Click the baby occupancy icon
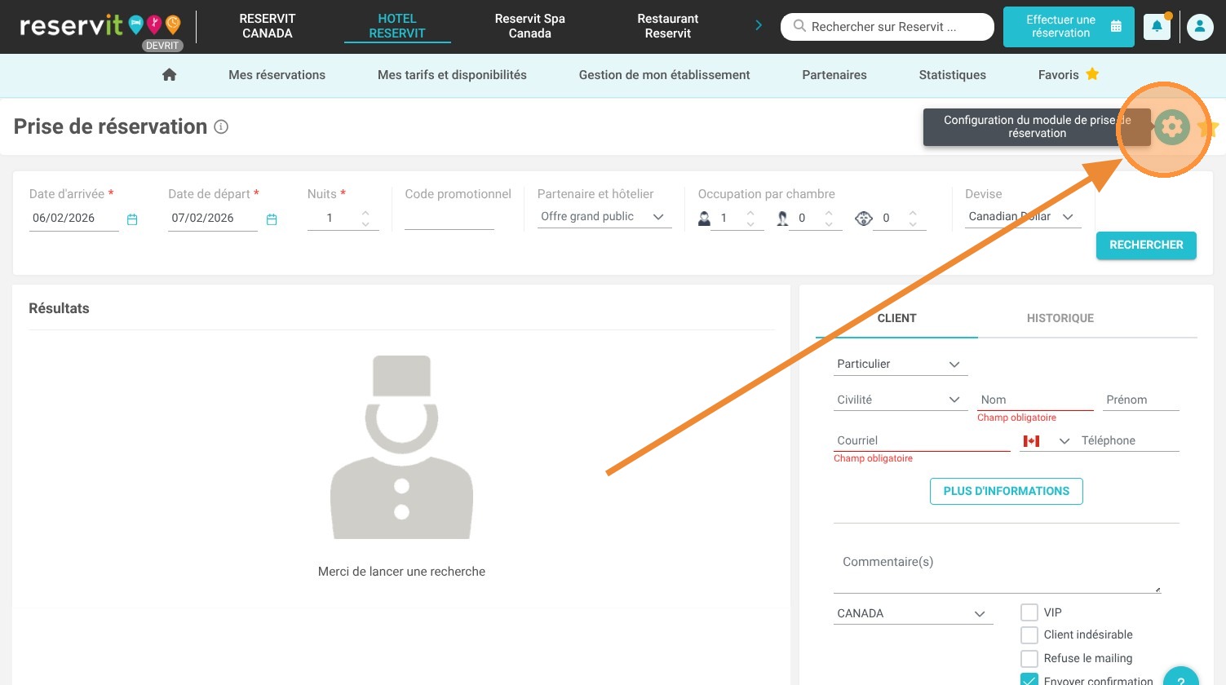 [x=864, y=218]
